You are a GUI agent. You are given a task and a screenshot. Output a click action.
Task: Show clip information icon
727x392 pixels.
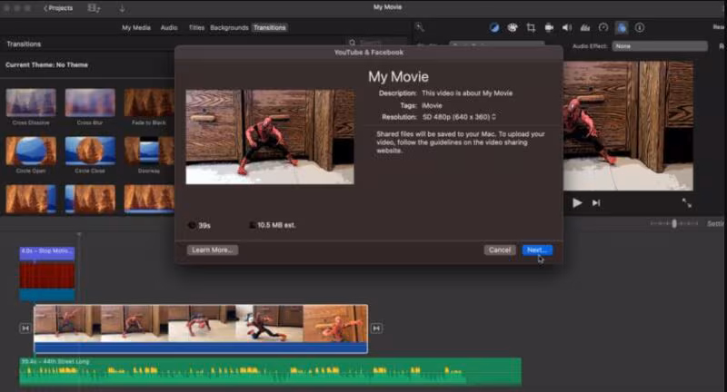pyautogui.click(x=640, y=28)
